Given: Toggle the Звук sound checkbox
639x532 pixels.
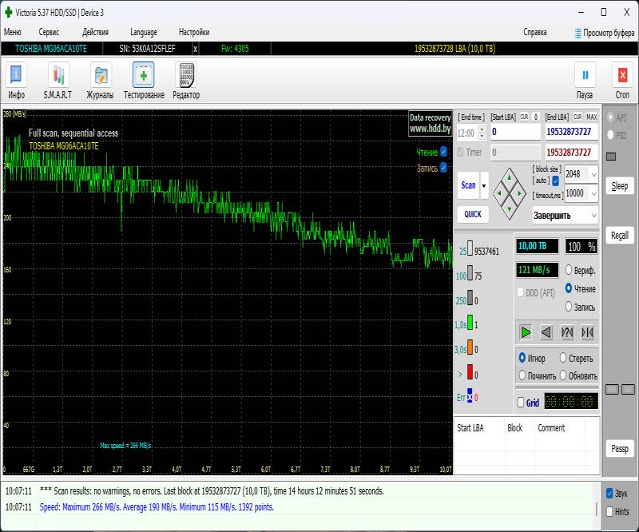Looking at the screenshot, I should 610,493.
